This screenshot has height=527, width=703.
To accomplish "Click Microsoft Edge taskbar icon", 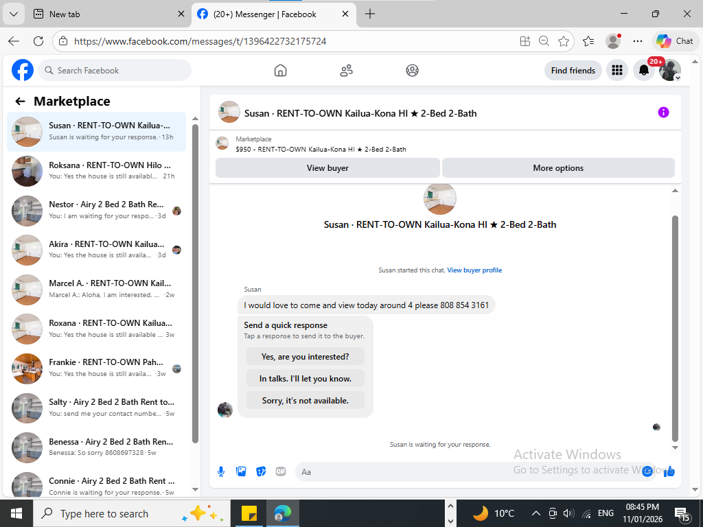I will (282, 513).
